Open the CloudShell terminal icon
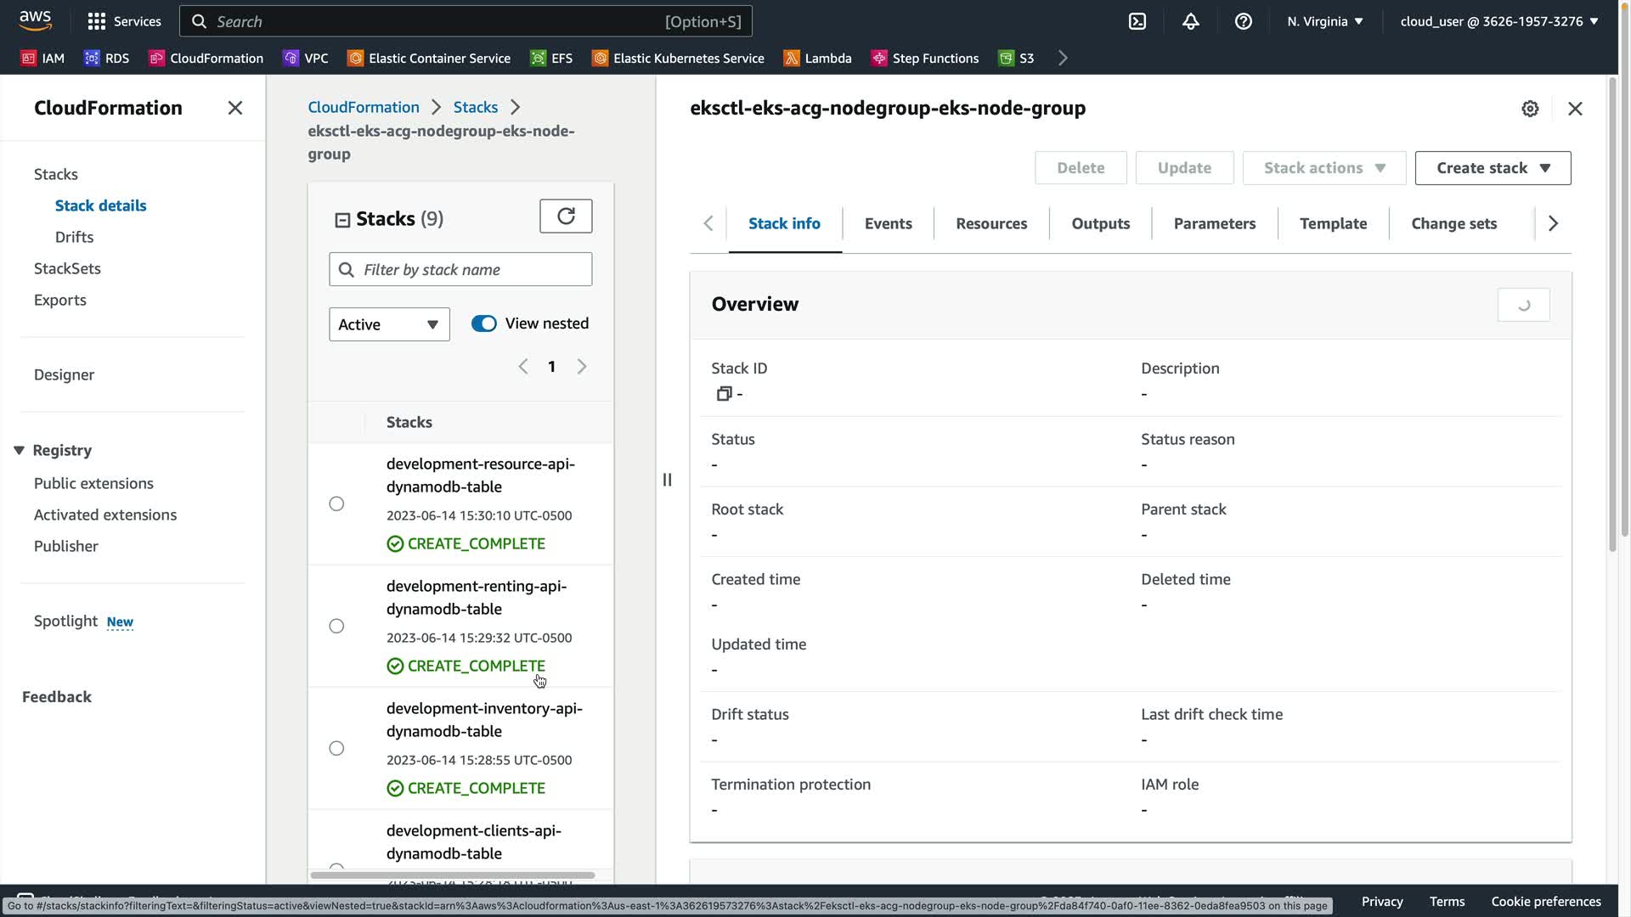The width and height of the screenshot is (1631, 917). [1137, 21]
